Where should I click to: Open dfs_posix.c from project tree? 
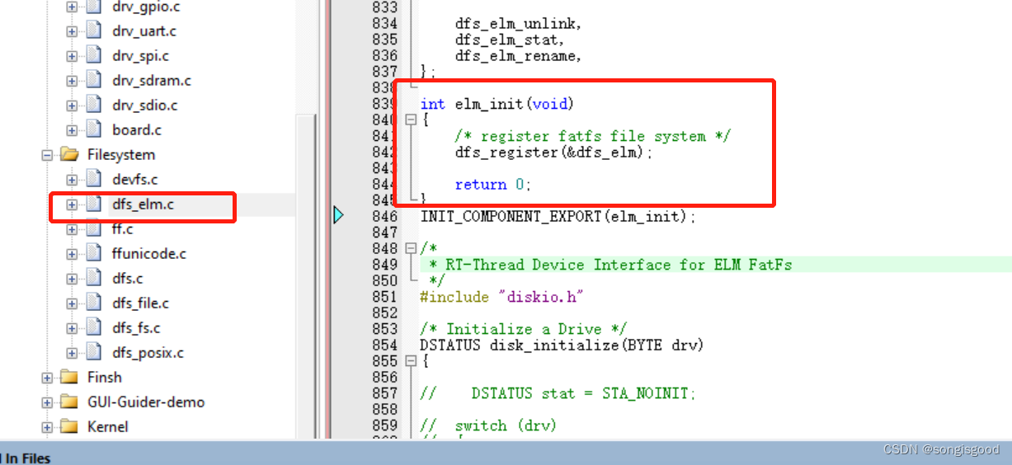click(x=148, y=353)
